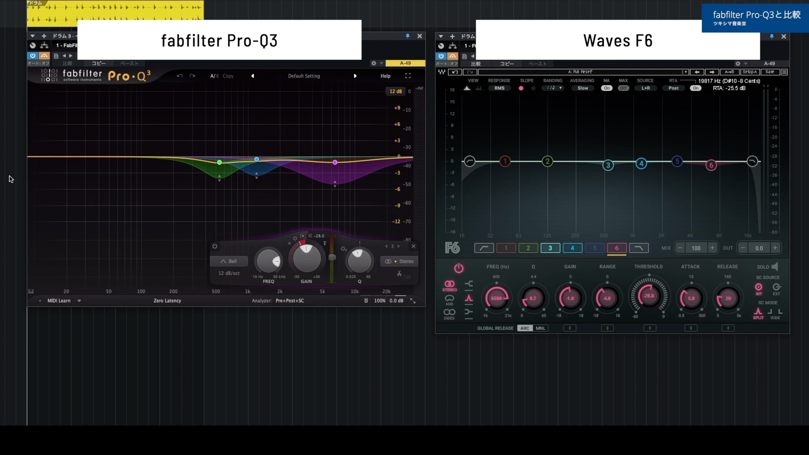809x455 pixels.
Task: Click the Help button in FabFilter Pro-Q3
Action: click(x=385, y=76)
